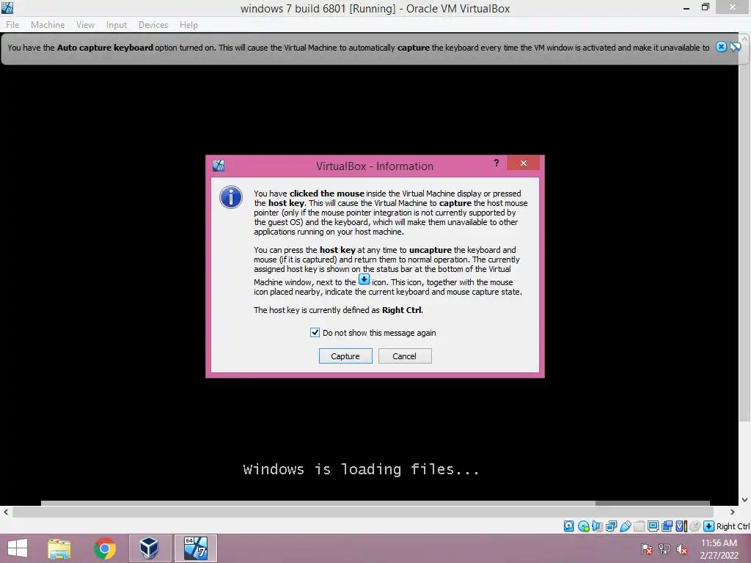Viewport: 751px width, 563px height.
Task: Click the 'Windows is loading files...' text
Action: (x=361, y=469)
